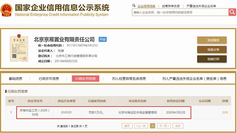Screen dimensions: 237x133
Task: Click credit code 91110116076614121C
Action: click(x=82, y=45)
